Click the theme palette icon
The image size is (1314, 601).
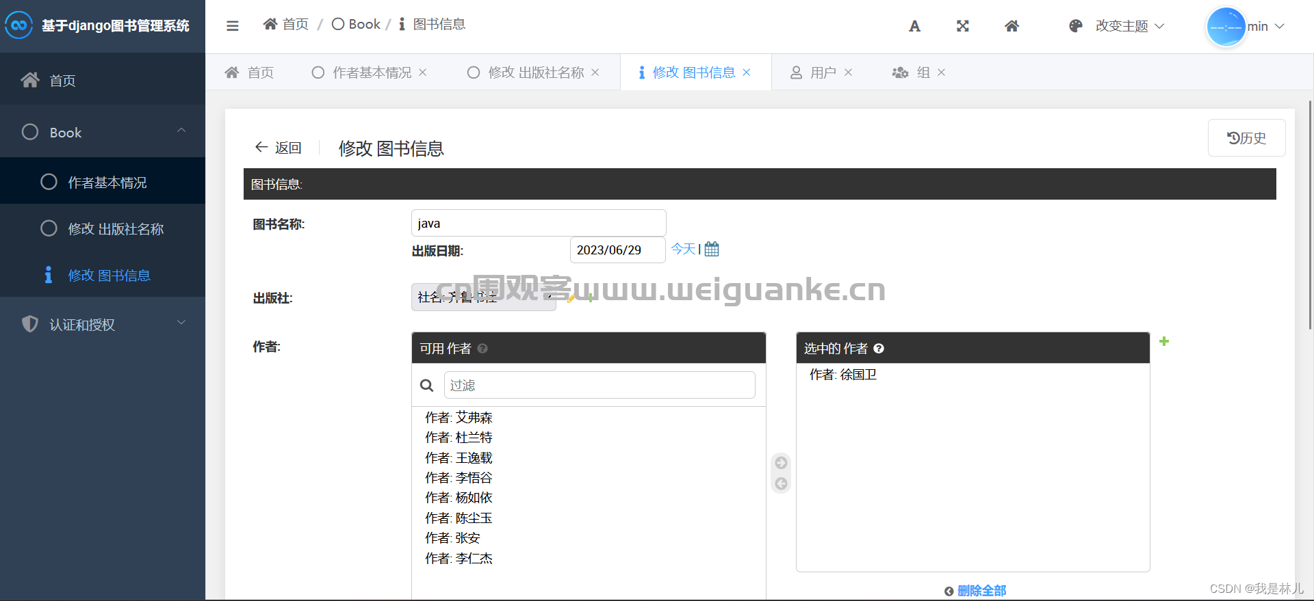pos(1076,26)
